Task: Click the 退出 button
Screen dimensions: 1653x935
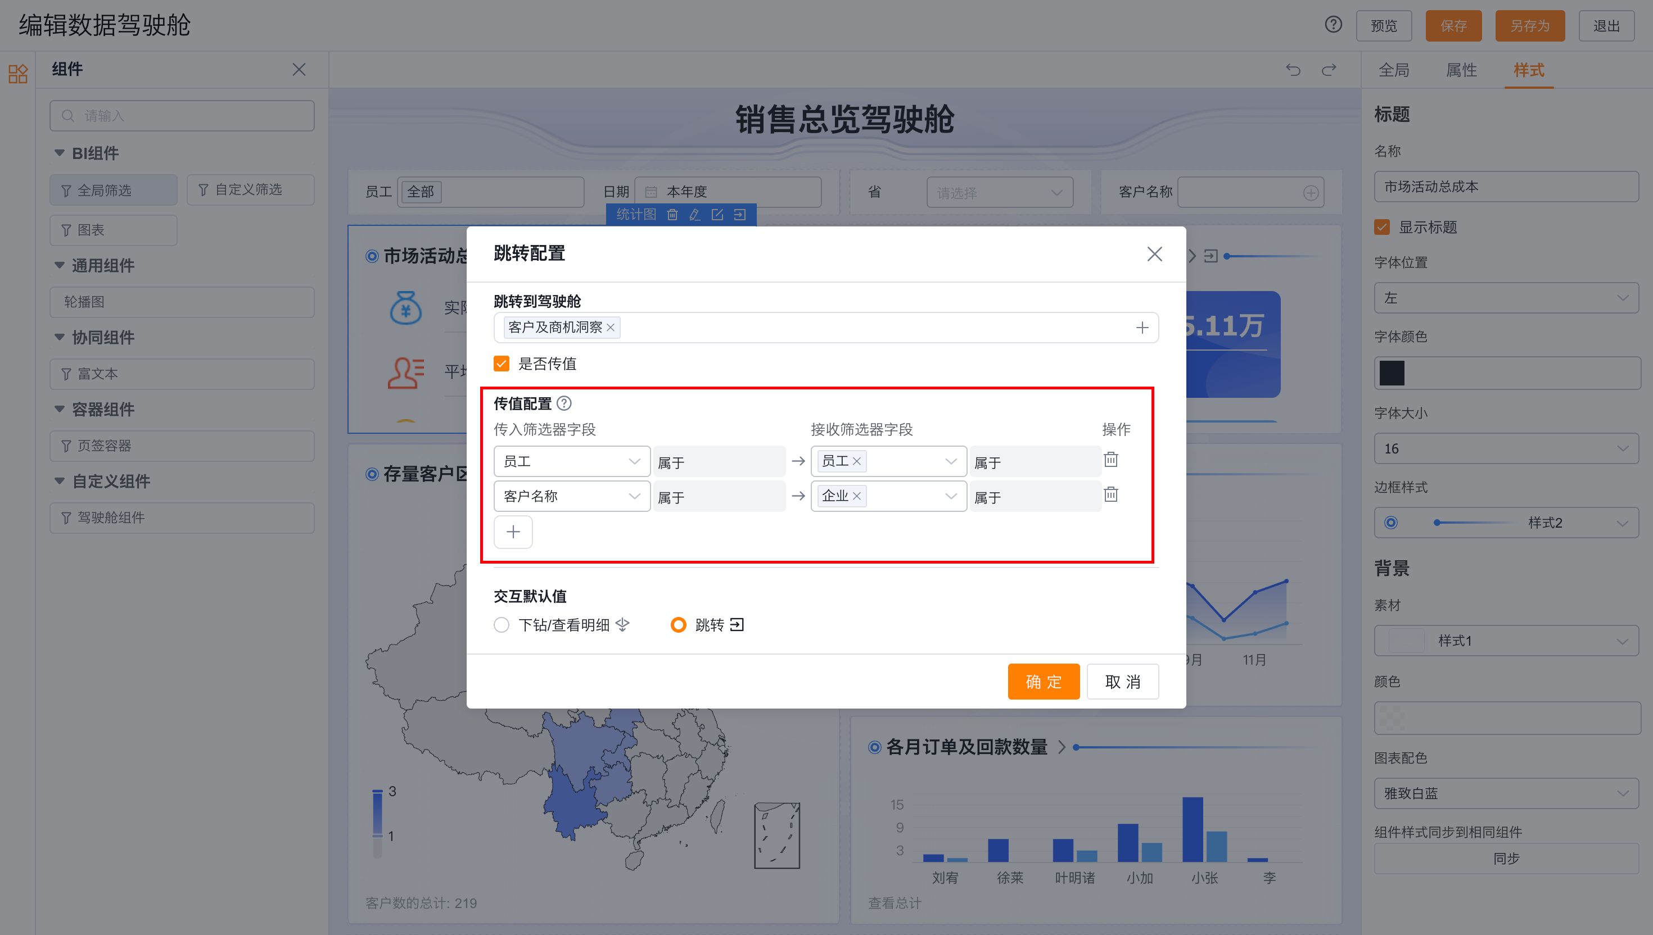Action: (x=1606, y=26)
